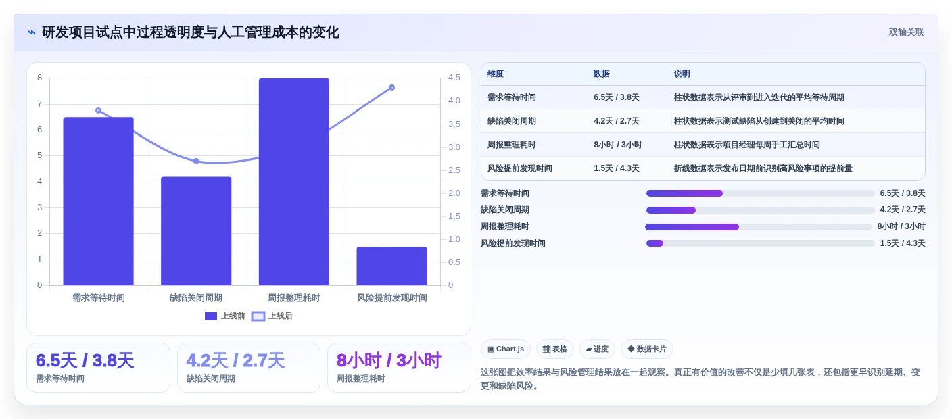The width and height of the screenshot is (952, 419).
Task: Click the 周报整理耗时 progress bar
Action: pyautogui.click(x=759, y=227)
